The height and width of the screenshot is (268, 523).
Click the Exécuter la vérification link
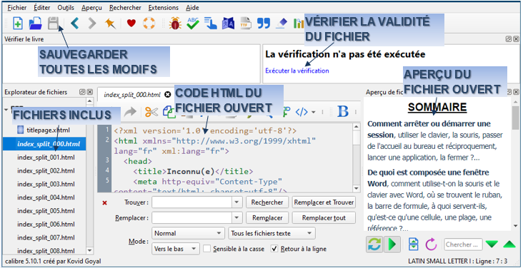297,71
